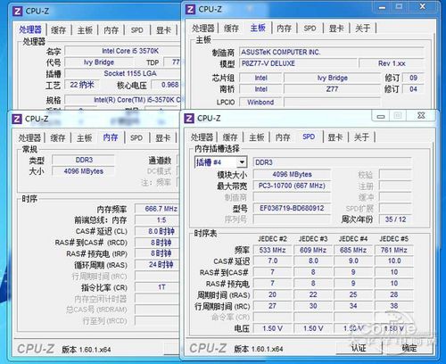Click the Winbond LPCIO value
Image resolution: width=446 pixels, height=364 pixels.
(x=260, y=102)
